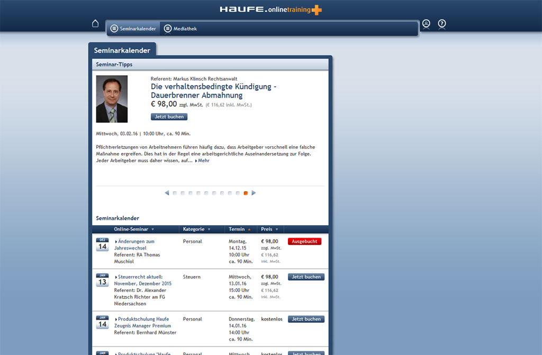Select the Seminarkalender page tab
Viewport: 542px width, 355px height.
tap(122, 50)
